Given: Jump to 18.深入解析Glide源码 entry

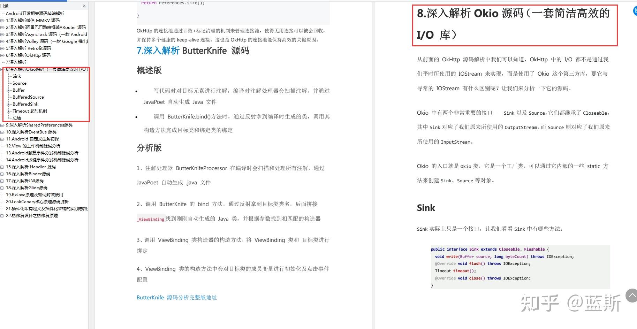Looking at the screenshot, I should tap(26, 188).
